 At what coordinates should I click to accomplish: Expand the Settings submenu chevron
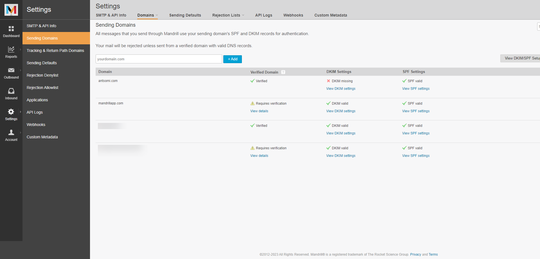tap(20, 112)
